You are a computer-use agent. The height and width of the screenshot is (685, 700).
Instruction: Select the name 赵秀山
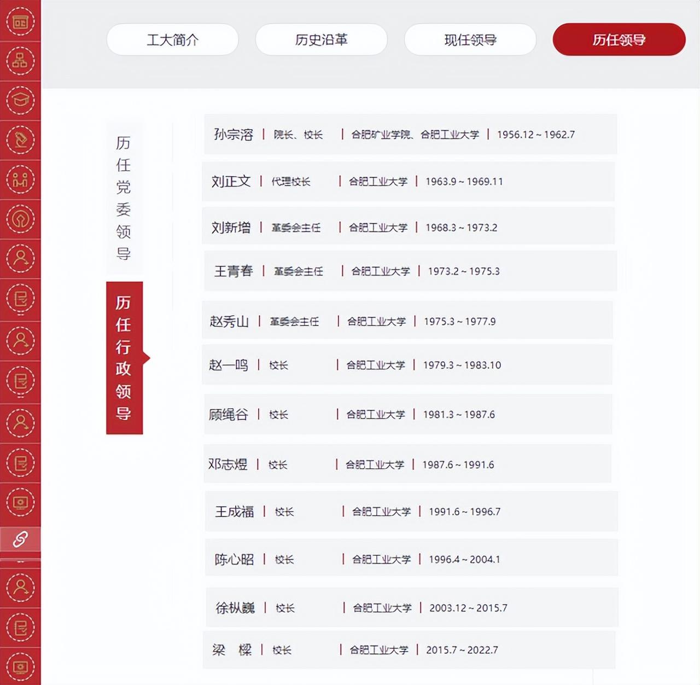coord(230,322)
